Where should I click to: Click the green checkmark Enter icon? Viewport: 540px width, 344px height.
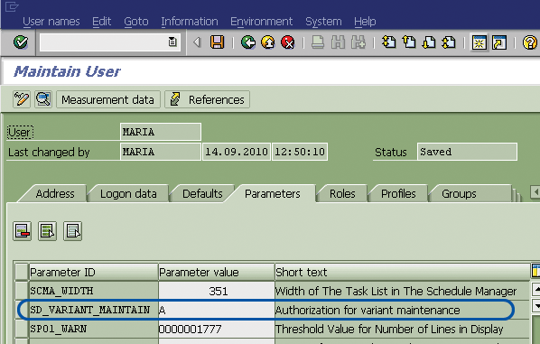click(x=21, y=42)
